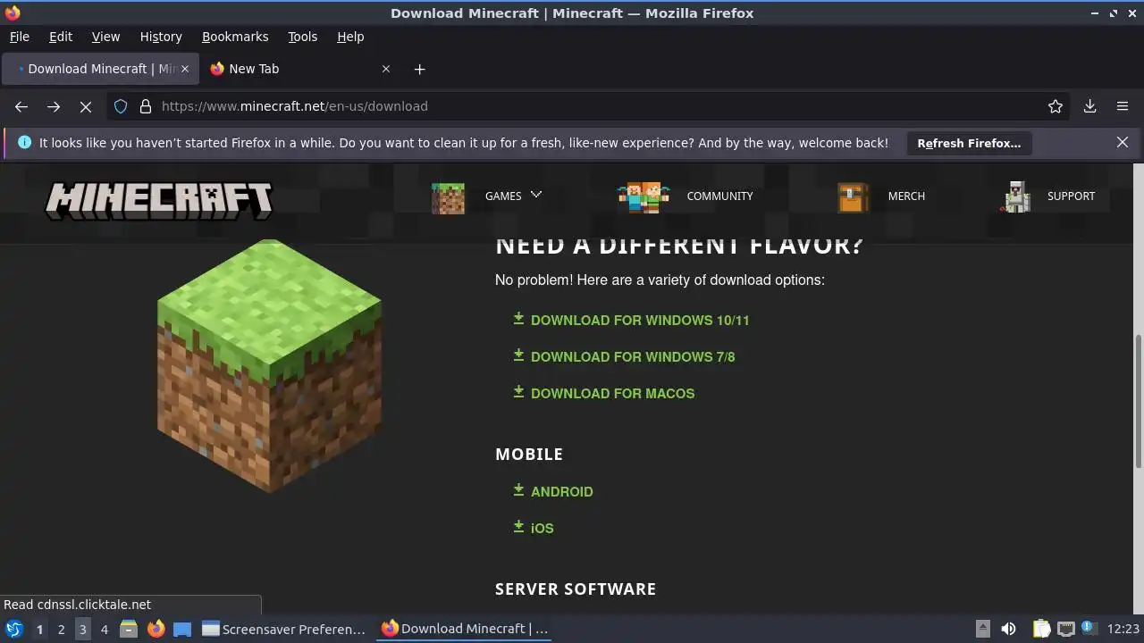This screenshot has height=643, width=1144.
Task: Open the File menu
Action: click(x=19, y=37)
